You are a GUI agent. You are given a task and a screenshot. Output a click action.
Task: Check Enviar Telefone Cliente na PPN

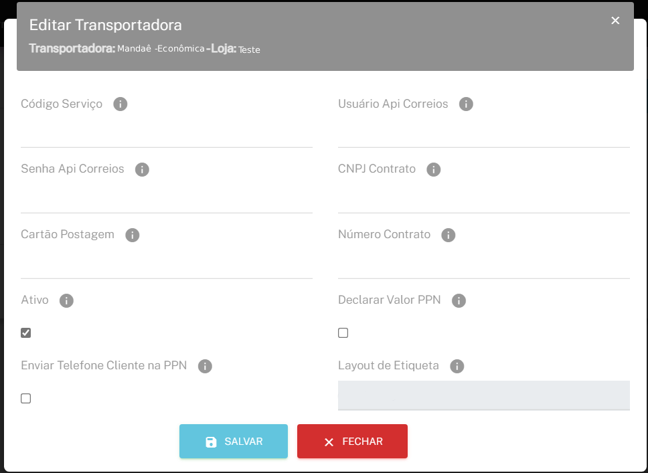coord(26,399)
